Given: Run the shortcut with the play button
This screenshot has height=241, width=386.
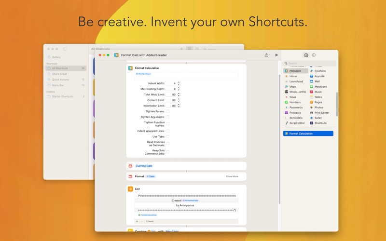Looking at the screenshot, I should pyautogui.click(x=276, y=55).
